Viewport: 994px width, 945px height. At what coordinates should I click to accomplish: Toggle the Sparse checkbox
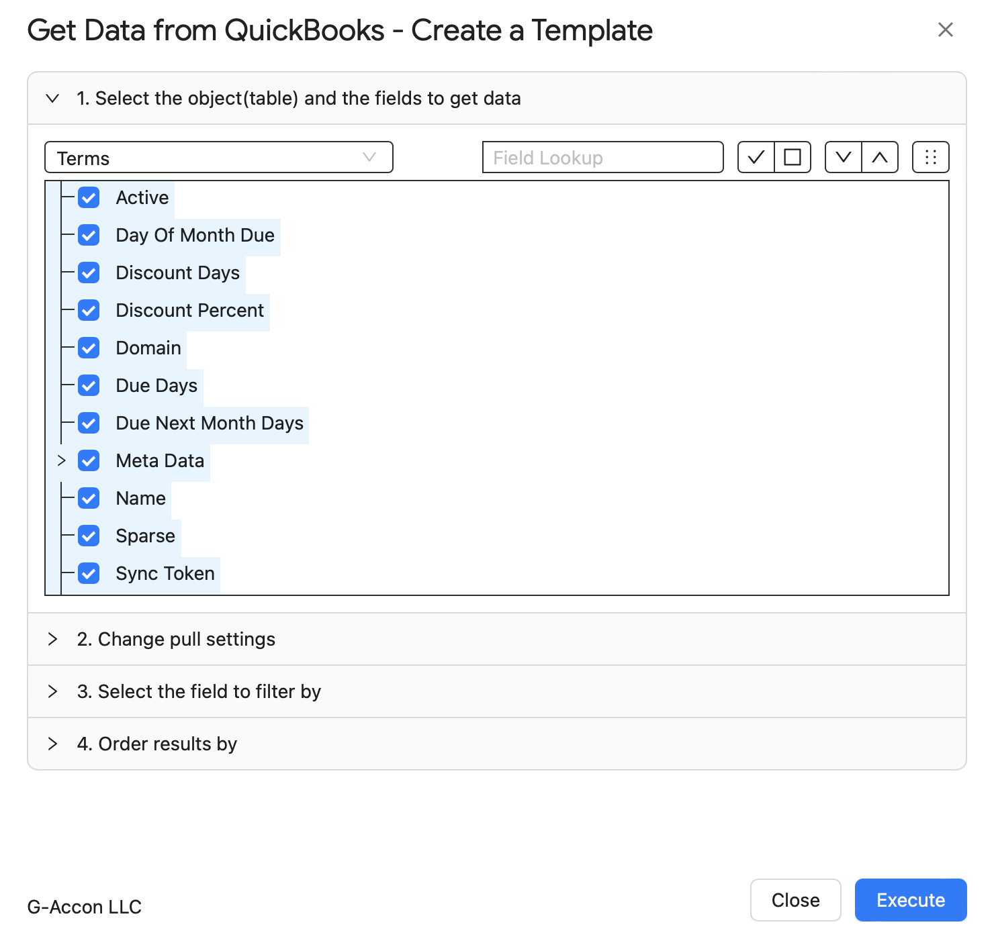89,536
